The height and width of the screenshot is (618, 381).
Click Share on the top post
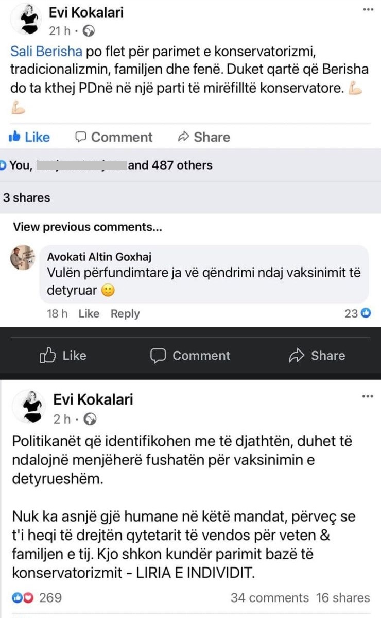(203, 137)
